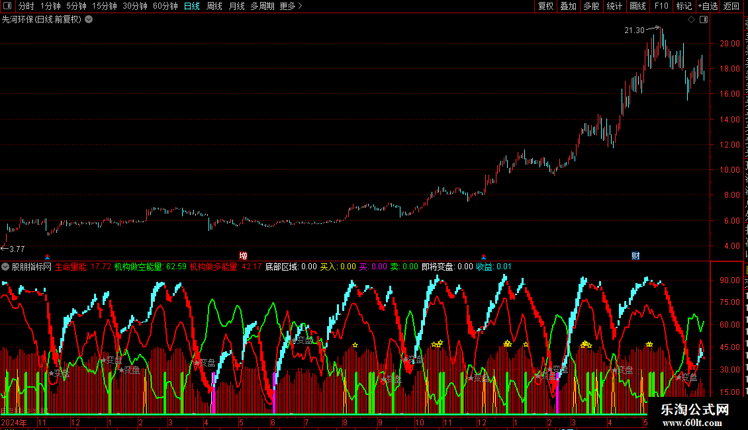The image size is (748, 430).
Task: Click the 45.00 indicator axis label
Action: pos(729,347)
